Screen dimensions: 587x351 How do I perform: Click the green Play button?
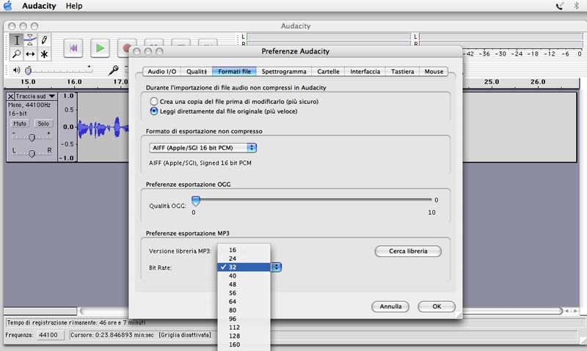click(100, 48)
